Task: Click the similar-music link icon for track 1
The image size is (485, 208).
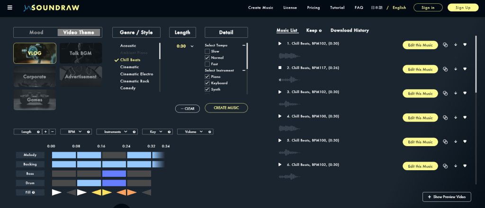Action: tap(445, 45)
